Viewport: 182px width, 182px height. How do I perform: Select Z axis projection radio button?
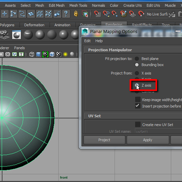pyautogui.click(x=137, y=85)
